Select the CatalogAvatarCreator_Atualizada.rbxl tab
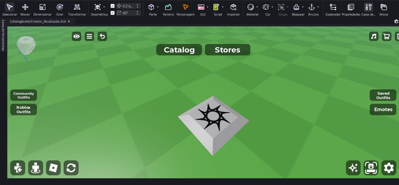Viewport: 399px width, 185px height. coord(38,21)
